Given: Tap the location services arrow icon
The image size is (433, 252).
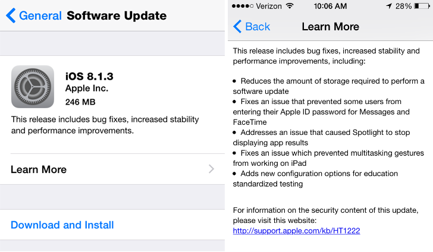Looking at the screenshot, I should (389, 6).
